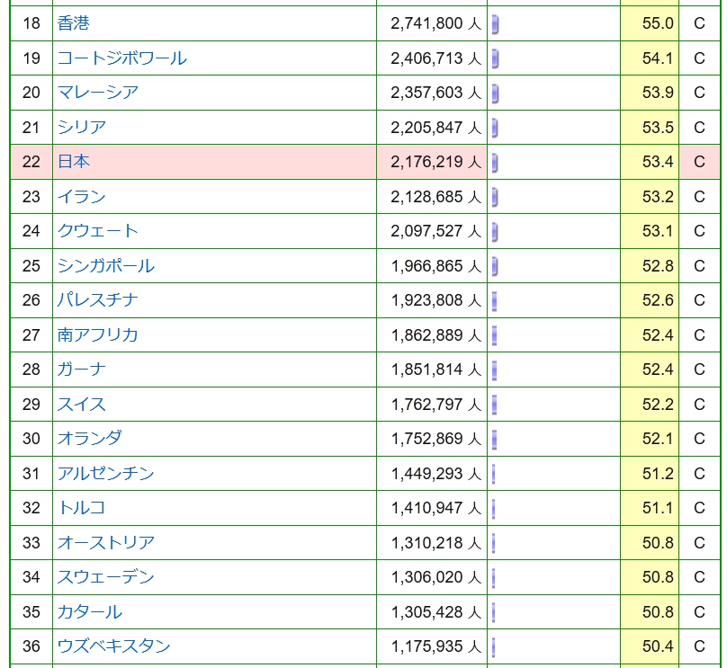The image size is (727, 668).
Task: Click the bar graph in 日本 row
Action: 495,163
